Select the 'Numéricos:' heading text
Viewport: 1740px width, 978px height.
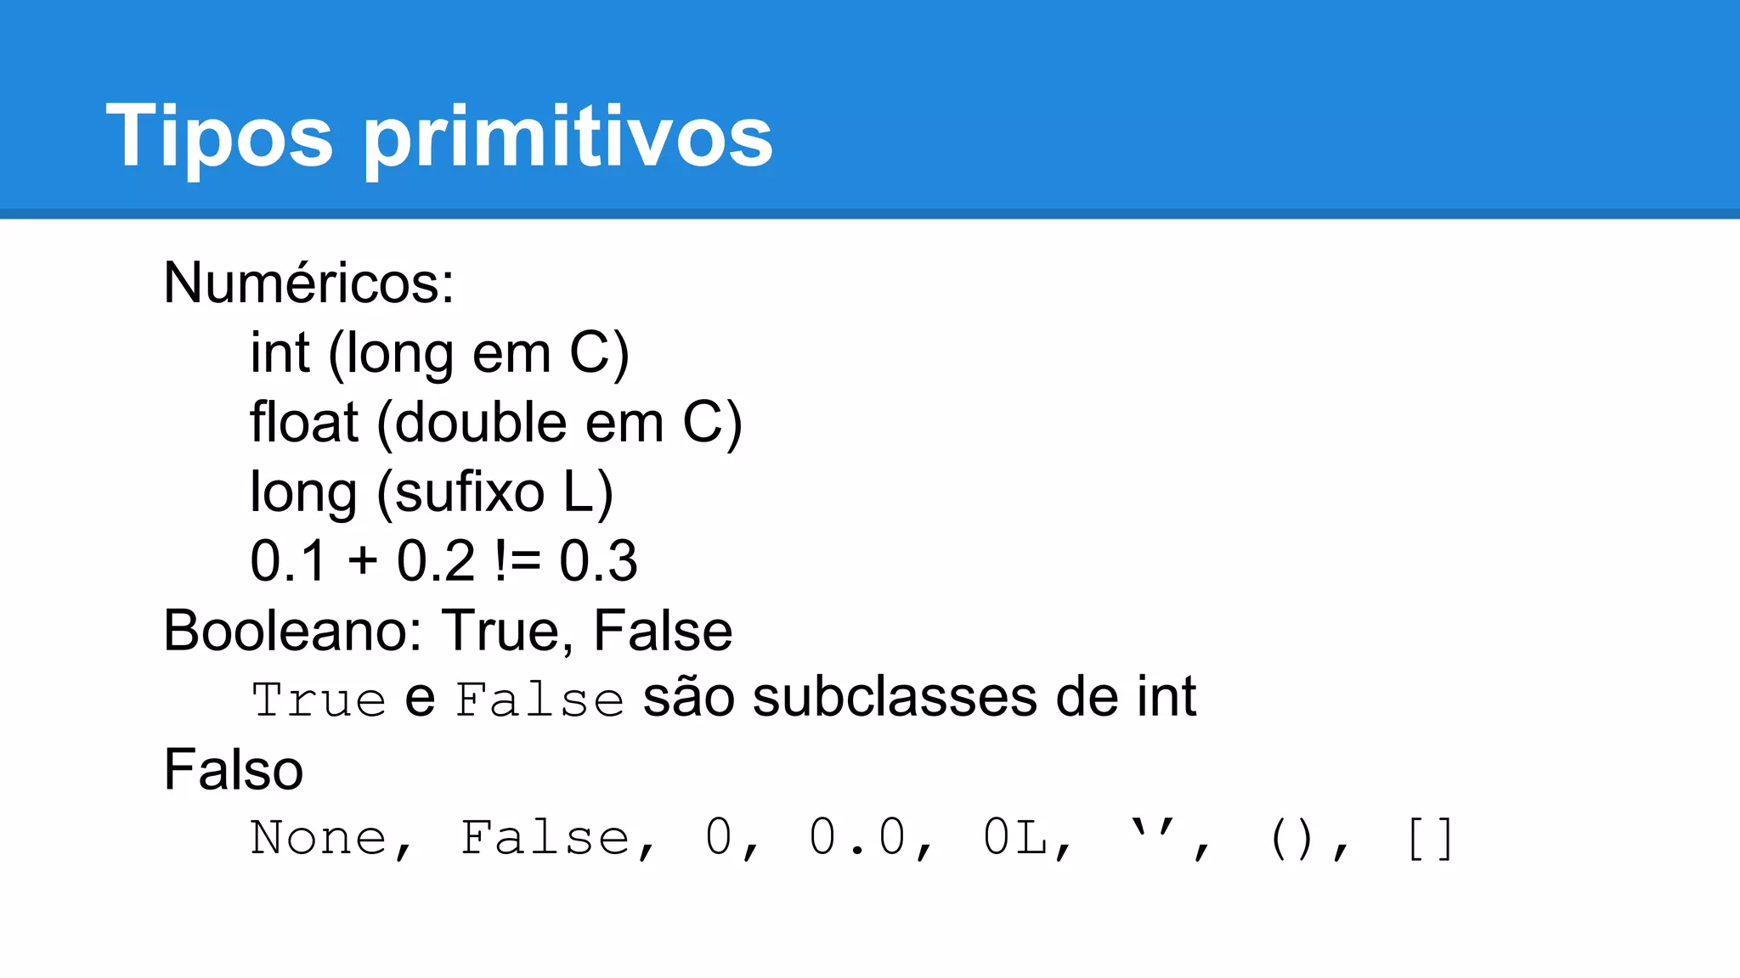(x=308, y=282)
